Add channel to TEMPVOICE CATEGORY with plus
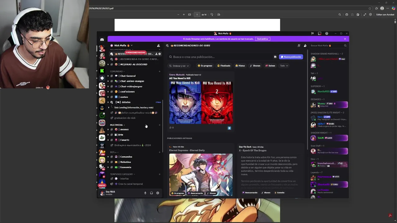Image resolution: width=397 pixels, height=223 pixels. click(159, 174)
